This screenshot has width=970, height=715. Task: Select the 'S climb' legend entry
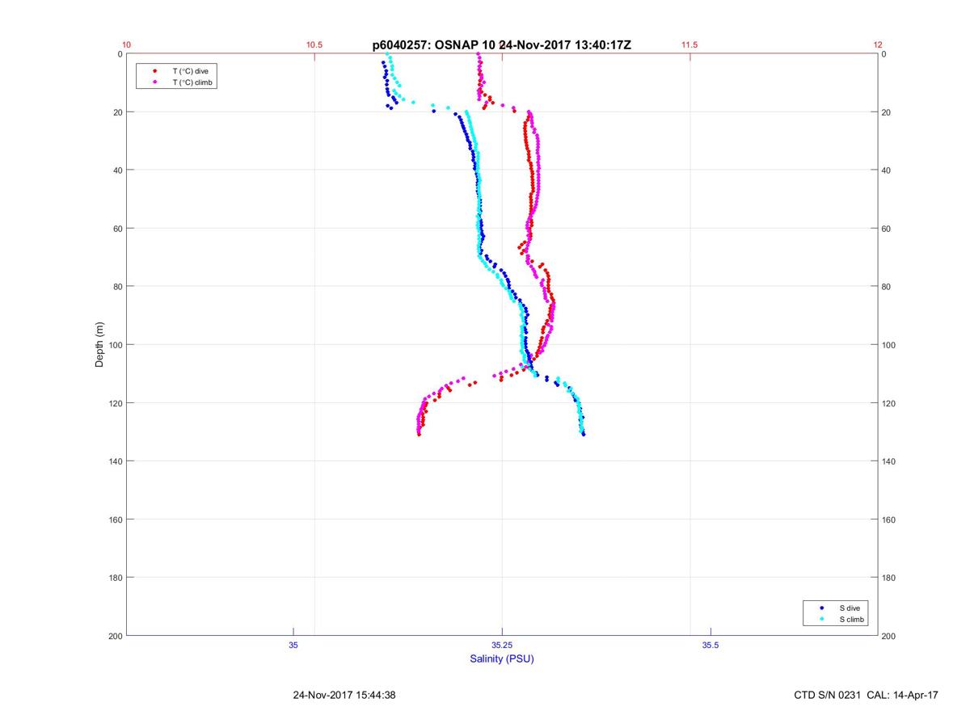(851, 620)
